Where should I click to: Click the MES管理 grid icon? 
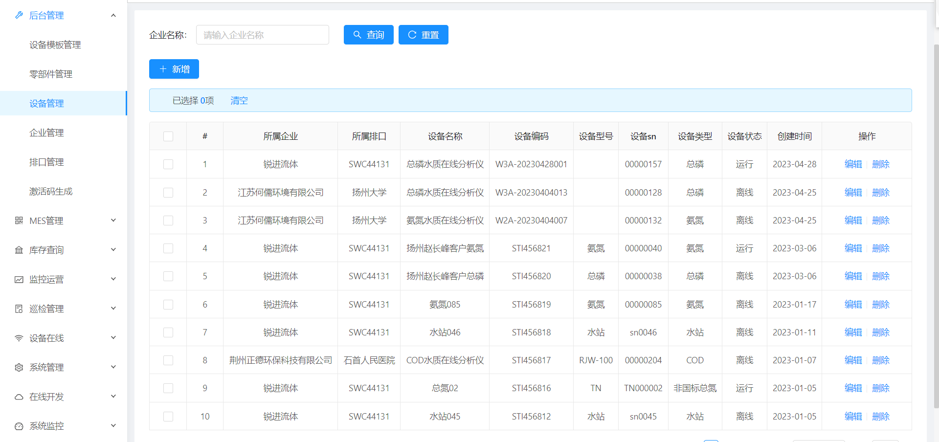[19, 221]
